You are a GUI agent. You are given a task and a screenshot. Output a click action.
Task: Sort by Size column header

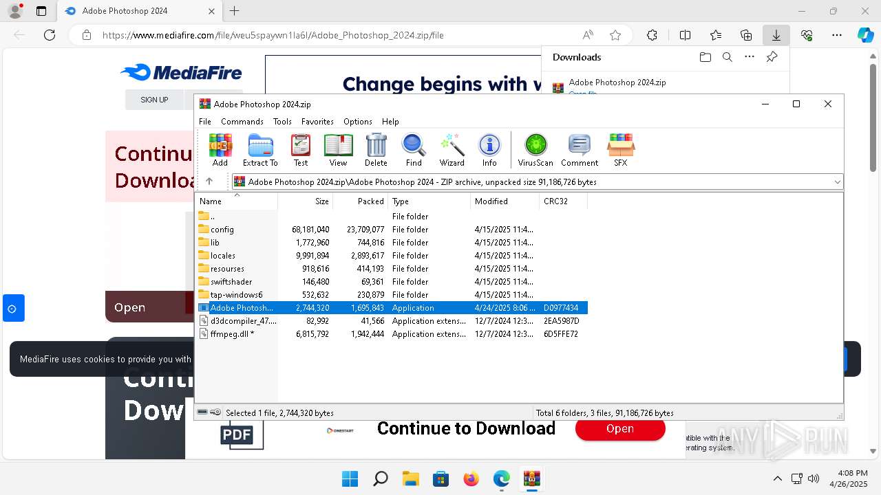tap(306, 201)
